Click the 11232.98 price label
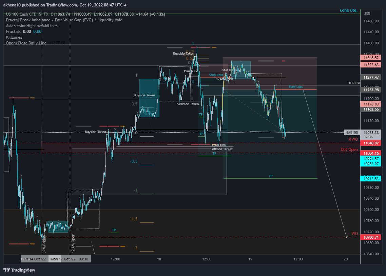Screen dimensions: 386x276 click(371, 90)
